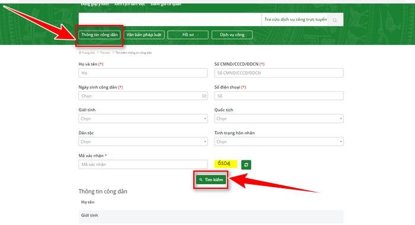415x225 pixels.
Task: Open the Văn bản pháp luật tab
Action: 144,34
